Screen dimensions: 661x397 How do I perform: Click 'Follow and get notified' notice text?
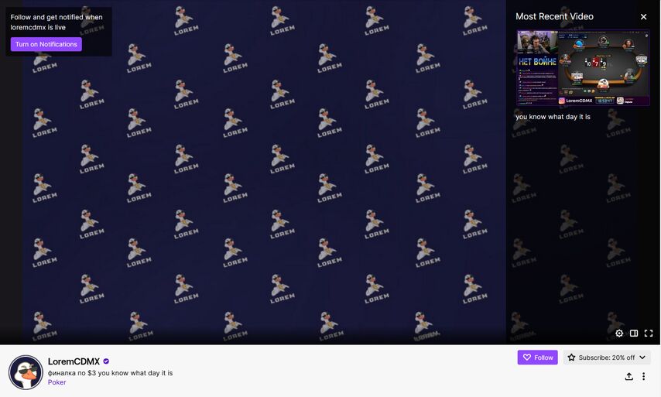57,22
